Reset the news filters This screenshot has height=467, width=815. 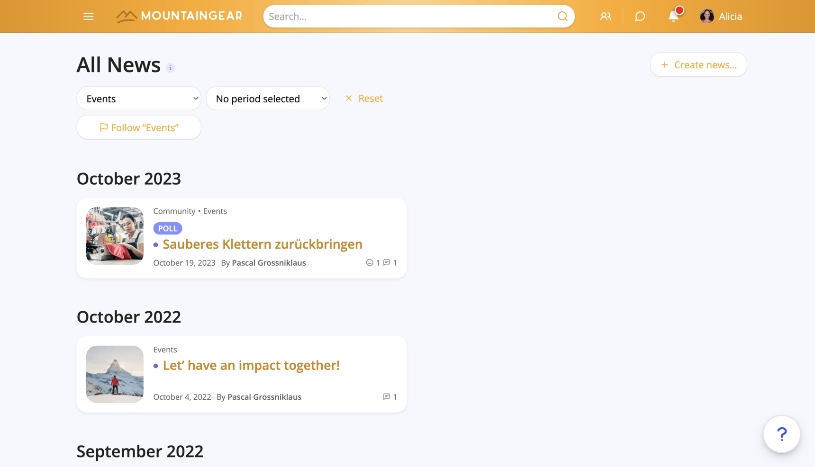pyautogui.click(x=364, y=99)
